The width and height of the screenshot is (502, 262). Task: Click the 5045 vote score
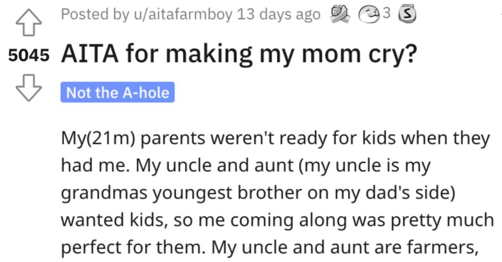[29, 55]
